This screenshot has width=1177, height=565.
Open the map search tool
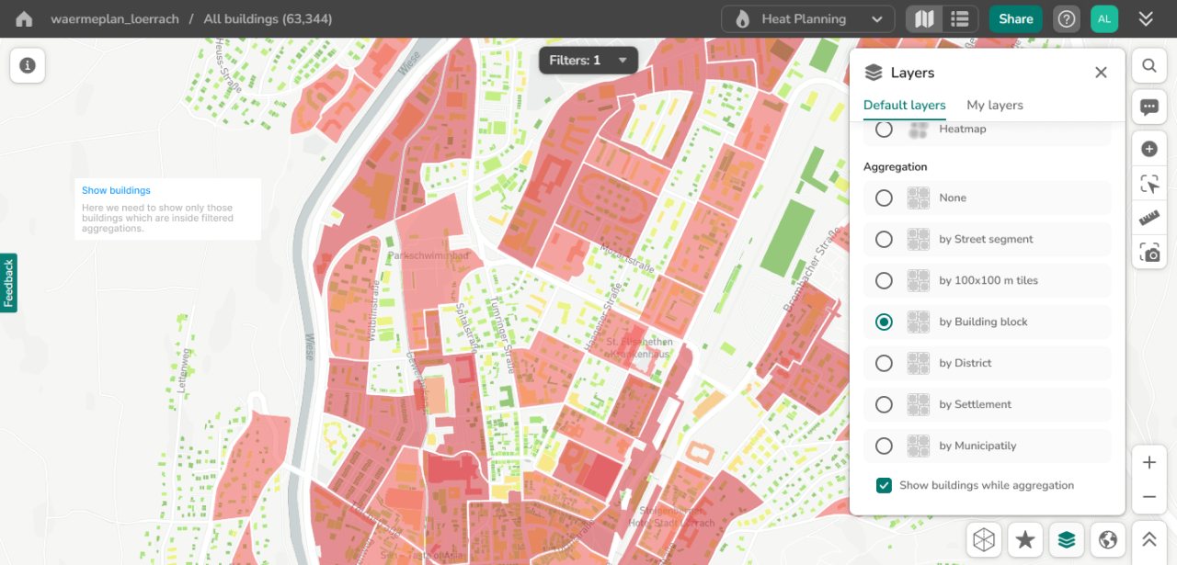(x=1149, y=65)
